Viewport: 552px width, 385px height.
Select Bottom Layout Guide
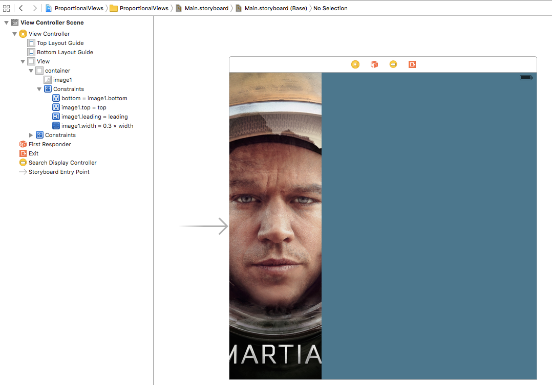click(77, 52)
